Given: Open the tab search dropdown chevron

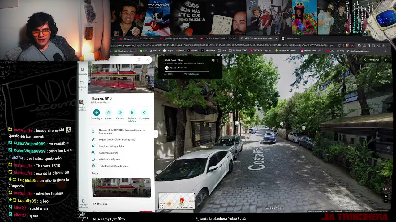Looking at the screenshot, I should coord(367,39).
